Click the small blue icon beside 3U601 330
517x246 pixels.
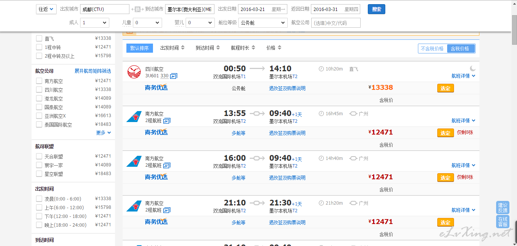174,76
